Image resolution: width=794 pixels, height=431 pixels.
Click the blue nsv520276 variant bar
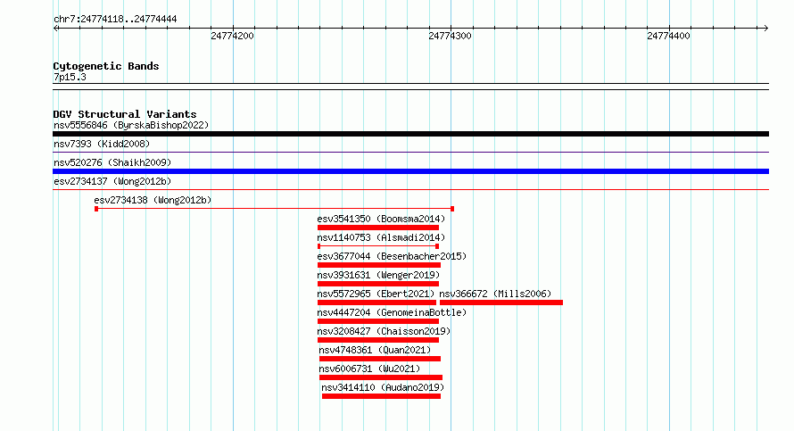pos(410,171)
